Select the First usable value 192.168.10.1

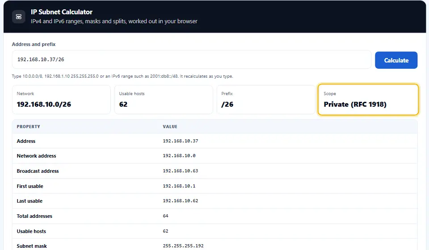click(179, 186)
